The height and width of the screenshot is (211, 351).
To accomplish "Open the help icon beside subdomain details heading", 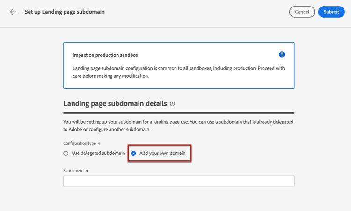I will 173,104.
